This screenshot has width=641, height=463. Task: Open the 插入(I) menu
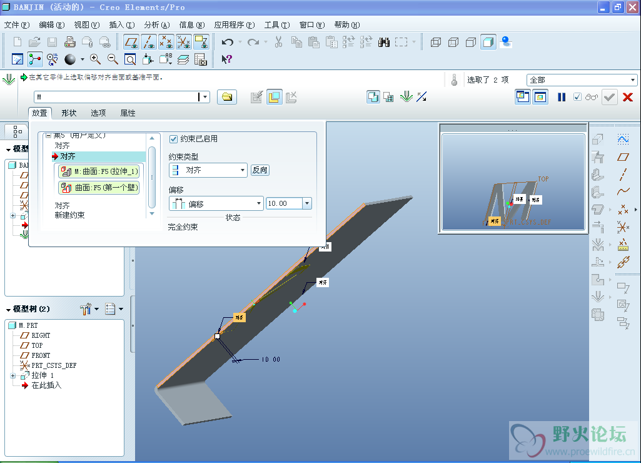click(122, 25)
